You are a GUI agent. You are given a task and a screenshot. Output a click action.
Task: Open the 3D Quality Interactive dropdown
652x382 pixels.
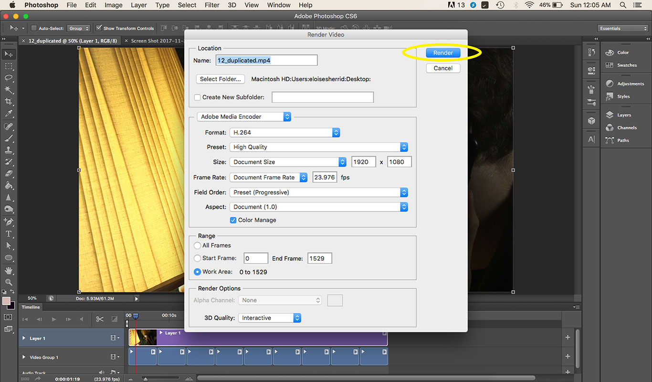[x=270, y=318]
